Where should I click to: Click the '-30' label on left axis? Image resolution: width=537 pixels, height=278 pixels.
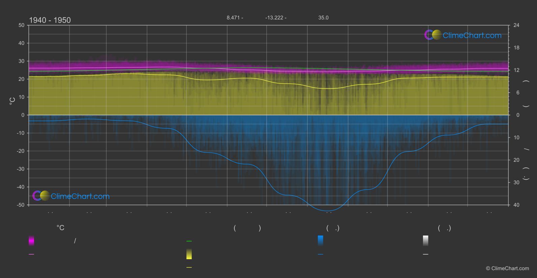[21, 169]
